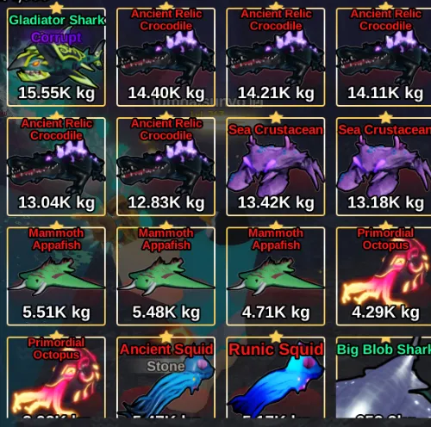
Task: Select the 4.29K kg Primordial Octopus
Action: coord(384,276)
